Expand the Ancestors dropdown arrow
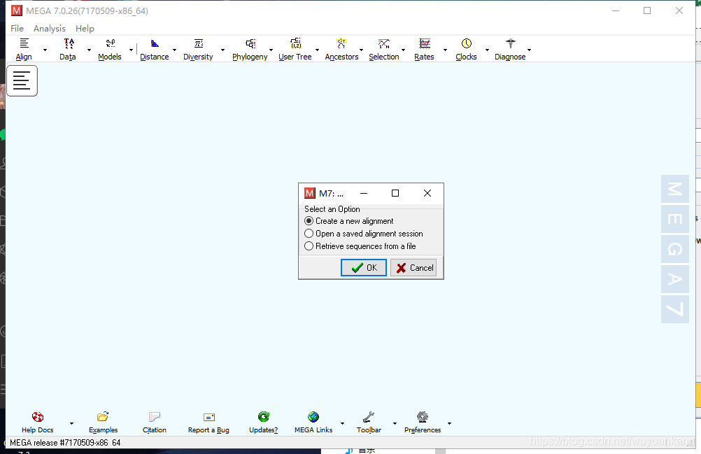 pyautogui.click(x=361, y=50)
